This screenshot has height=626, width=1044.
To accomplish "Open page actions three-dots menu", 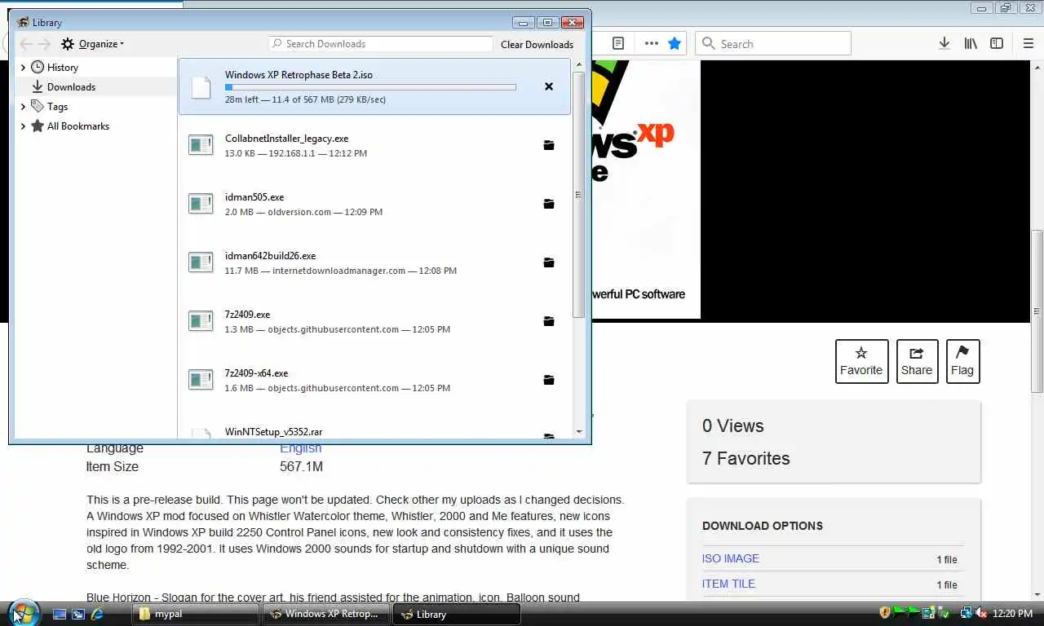I will click(x=651, y=43).
